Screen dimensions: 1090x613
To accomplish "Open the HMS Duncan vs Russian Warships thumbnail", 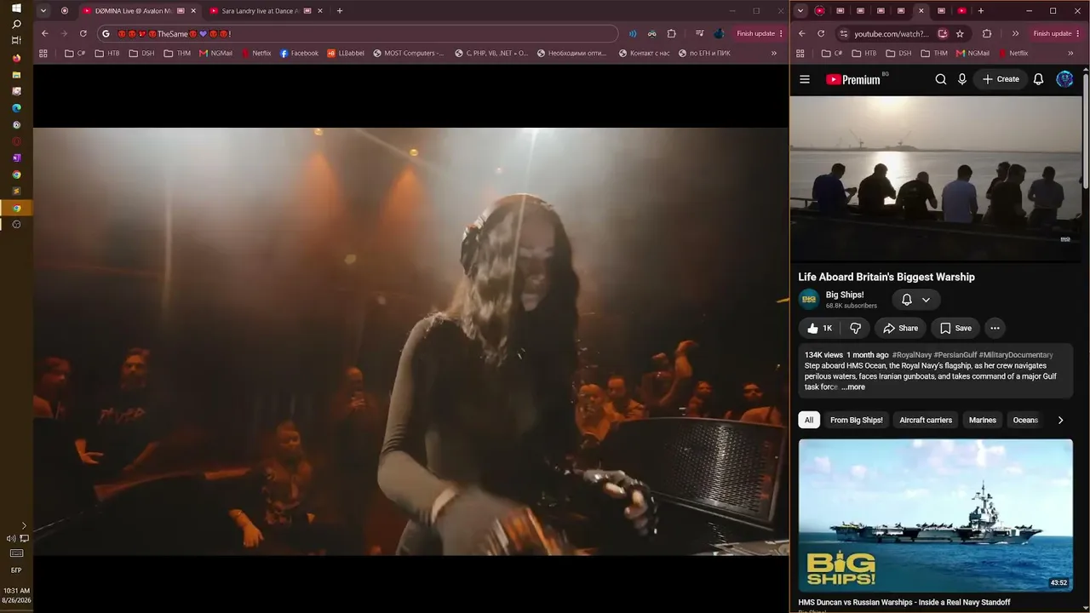I will pyautogui.click(x=936, y=515).
